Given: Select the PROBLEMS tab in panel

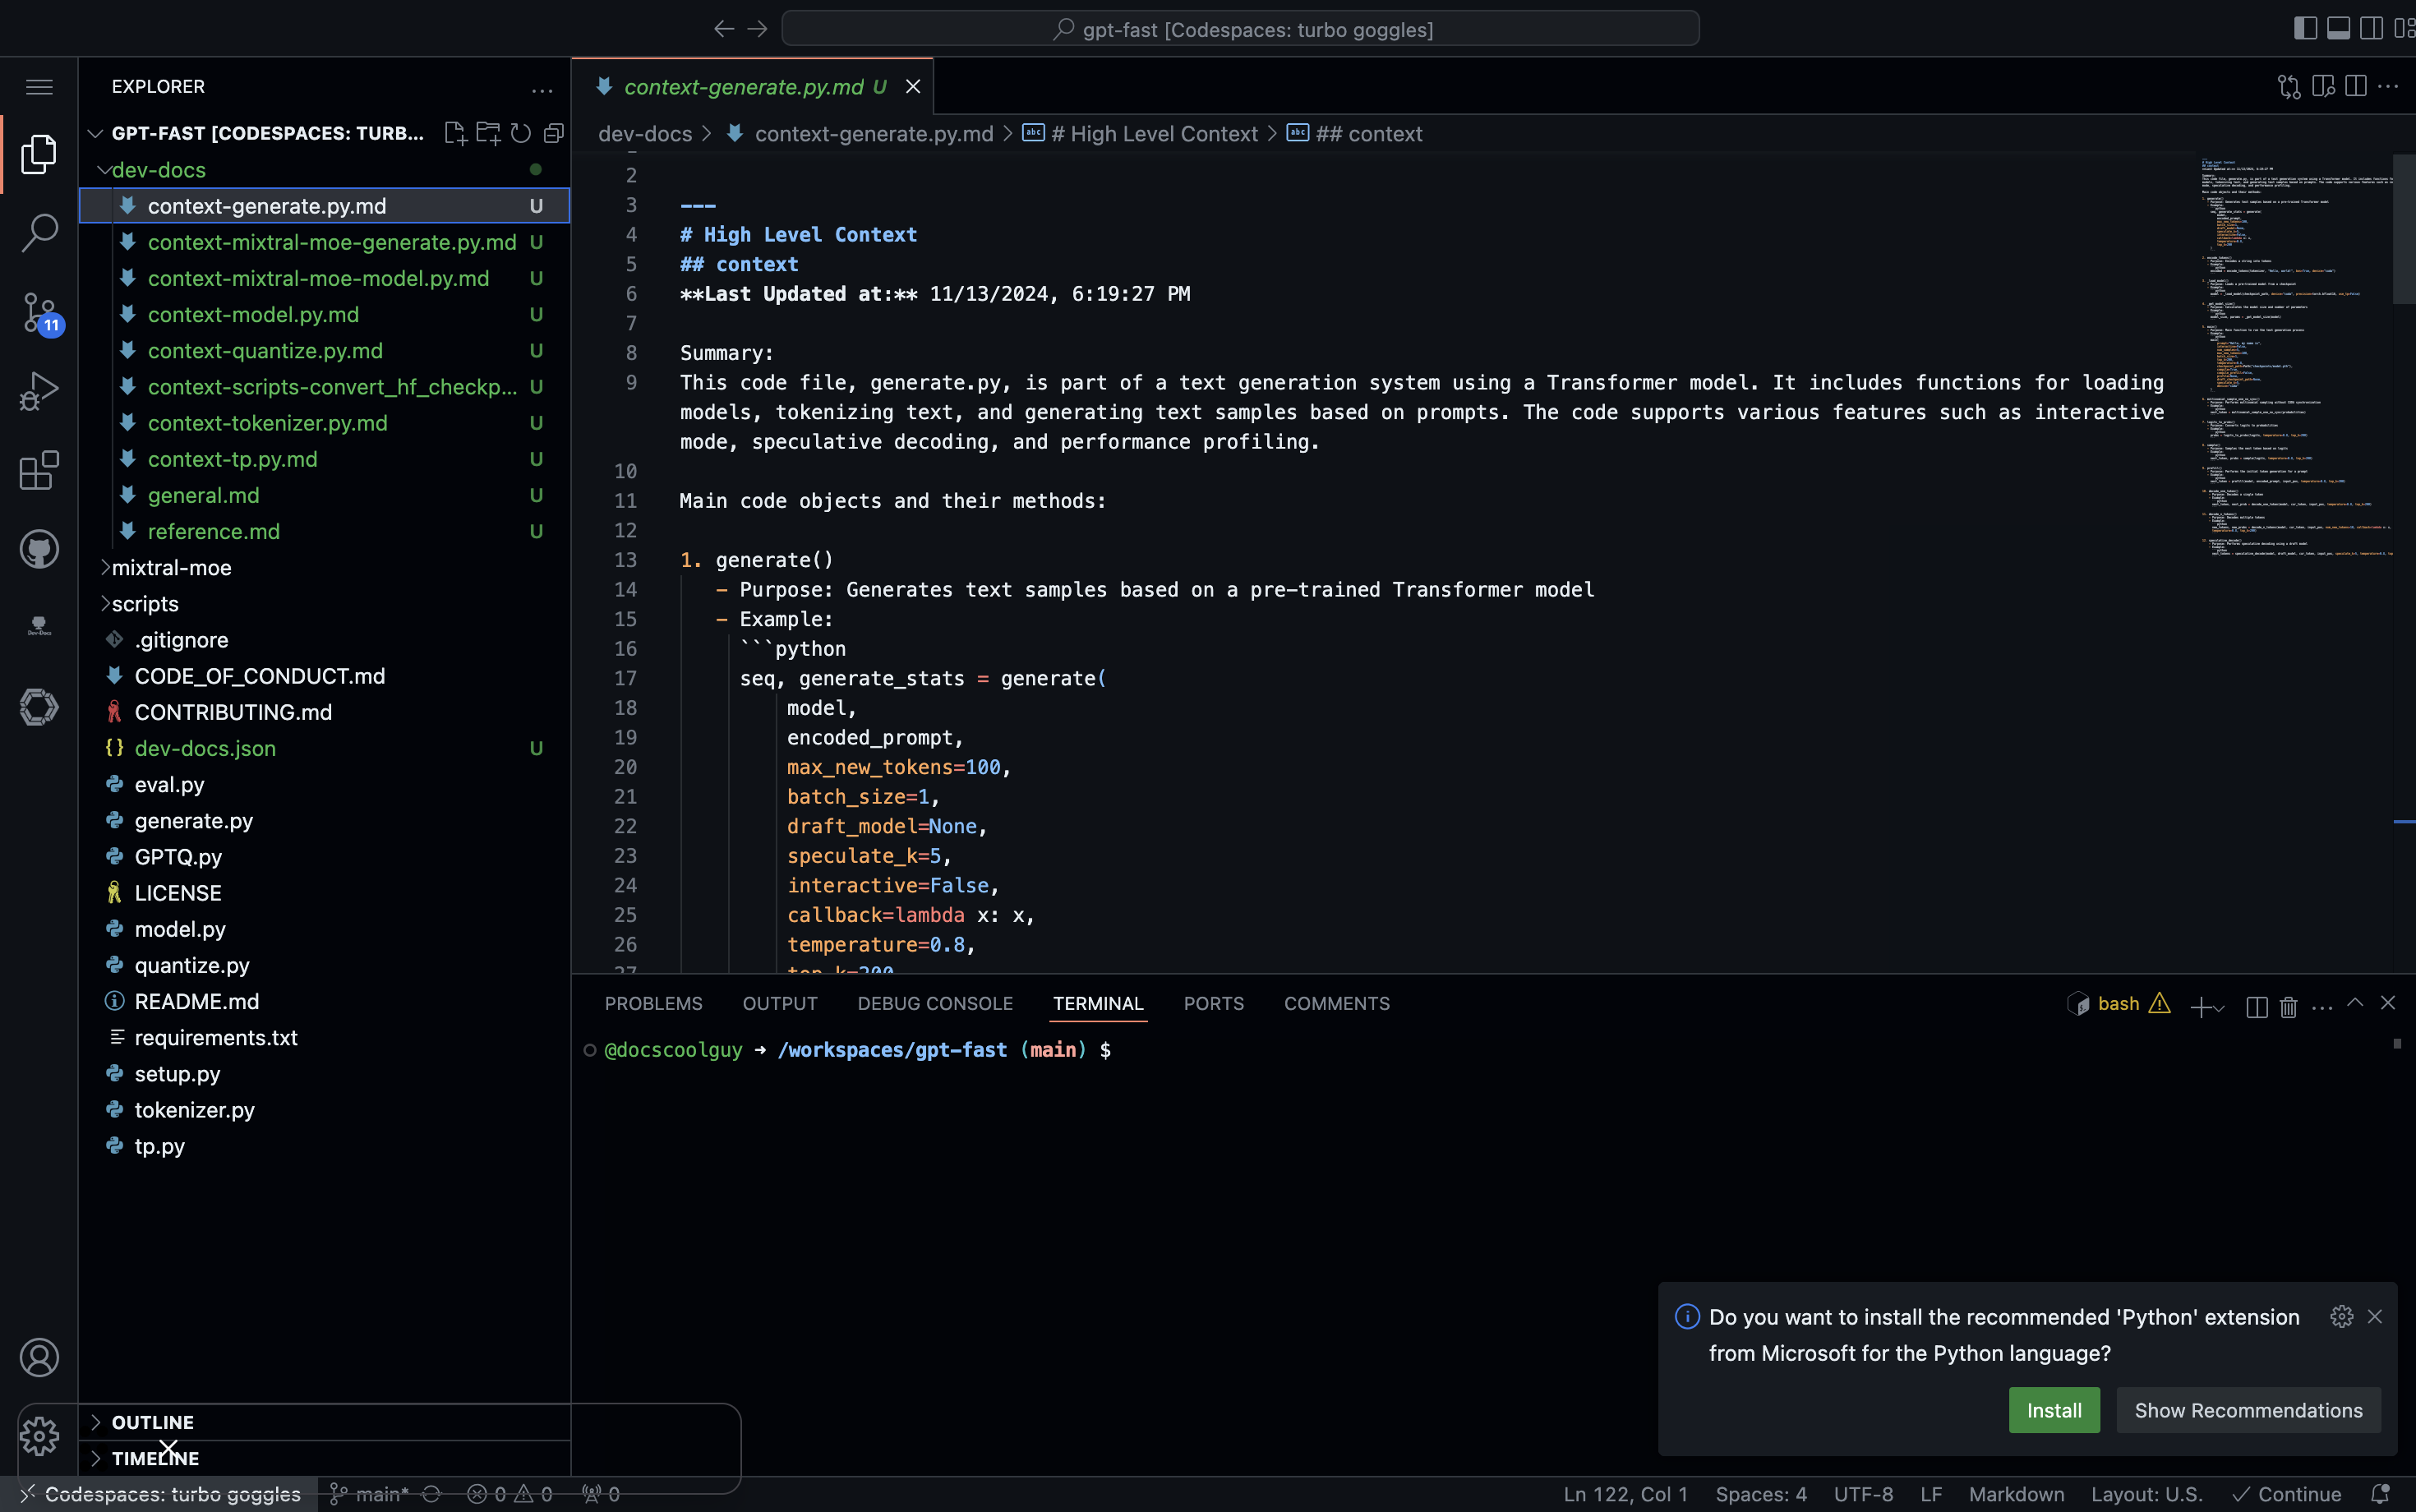Looking at the screenshot, I should tap(653, 1002).
